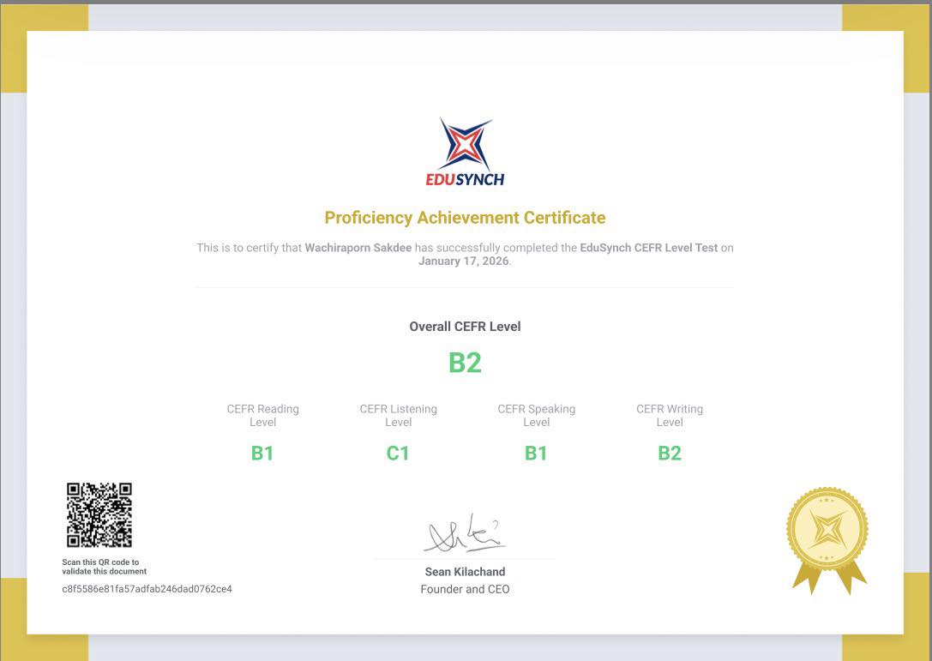Click the validation code c8f5586e81fa57adfab246dad0762ce4
The width and height of the screenshot is (932, 661).
pos(147,589)
